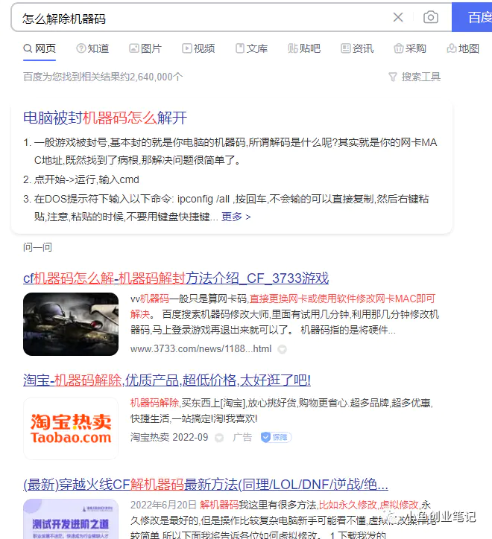
Task: Click the funnel icon beside 搜索工具
Action: pyautogui.click(x=393, y=77)
